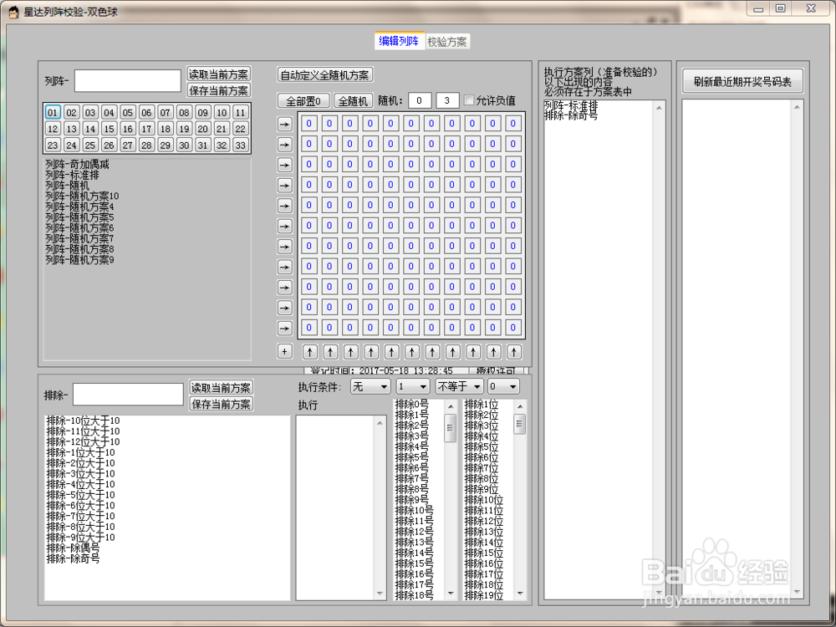Viewport: 836px width, 627px height.
Task: Click 保存当前方案 button beside 列阵 field
Action: point(218,90)
